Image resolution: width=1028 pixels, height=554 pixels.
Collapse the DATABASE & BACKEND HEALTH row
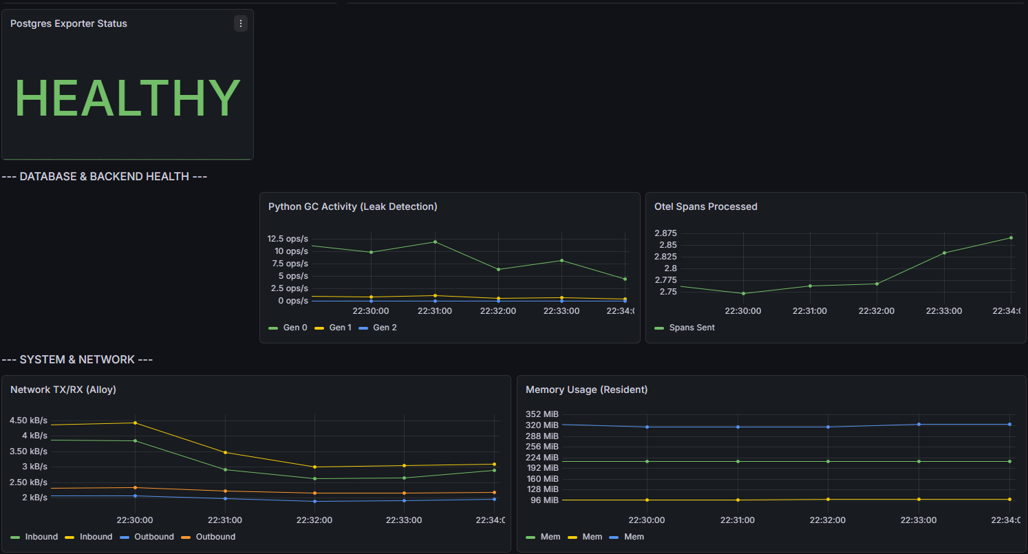point(105,177)
